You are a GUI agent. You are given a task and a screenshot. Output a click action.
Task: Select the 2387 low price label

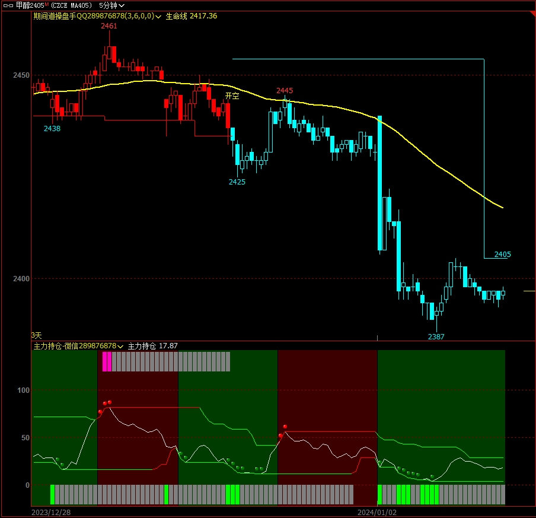[436, 336]
